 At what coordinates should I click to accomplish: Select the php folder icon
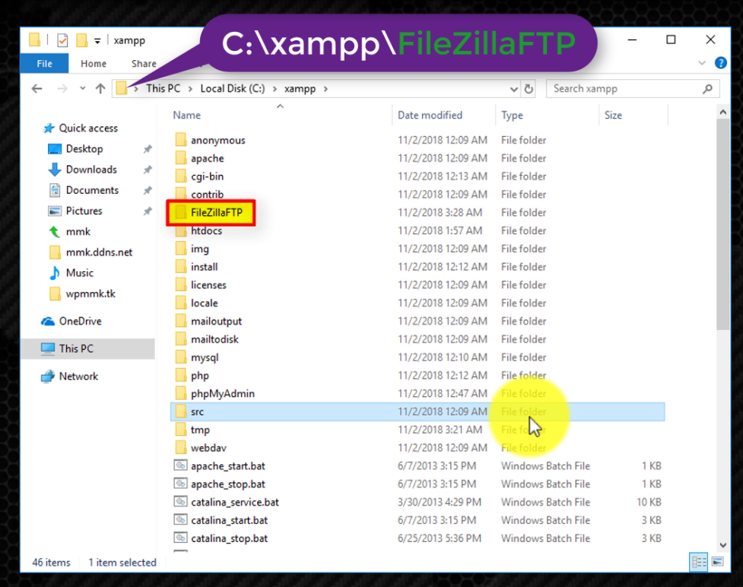pos(180,375)
